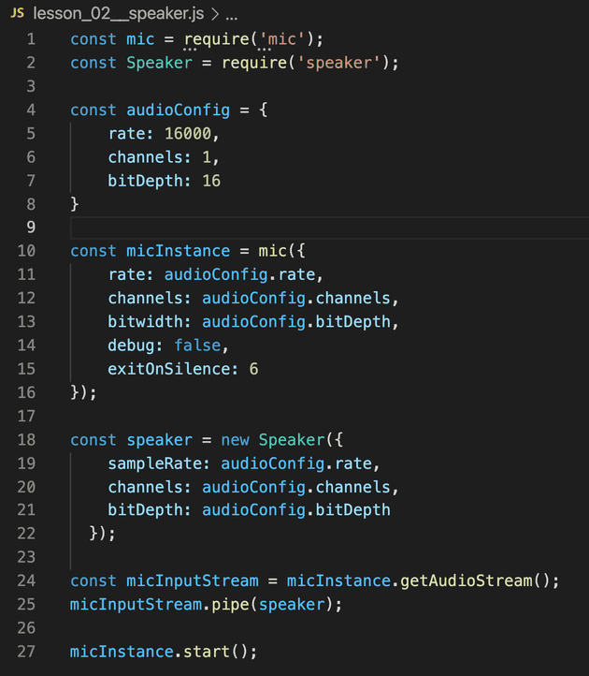589x676 pixels.
Task: Click the bitwidth property on line 13
Action: click(x=145, y=322)
